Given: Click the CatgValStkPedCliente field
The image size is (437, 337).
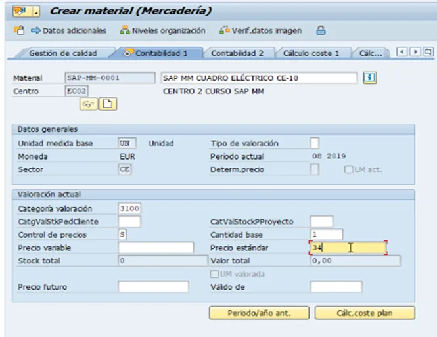Looking at the screenshot, I should point(129,221).
